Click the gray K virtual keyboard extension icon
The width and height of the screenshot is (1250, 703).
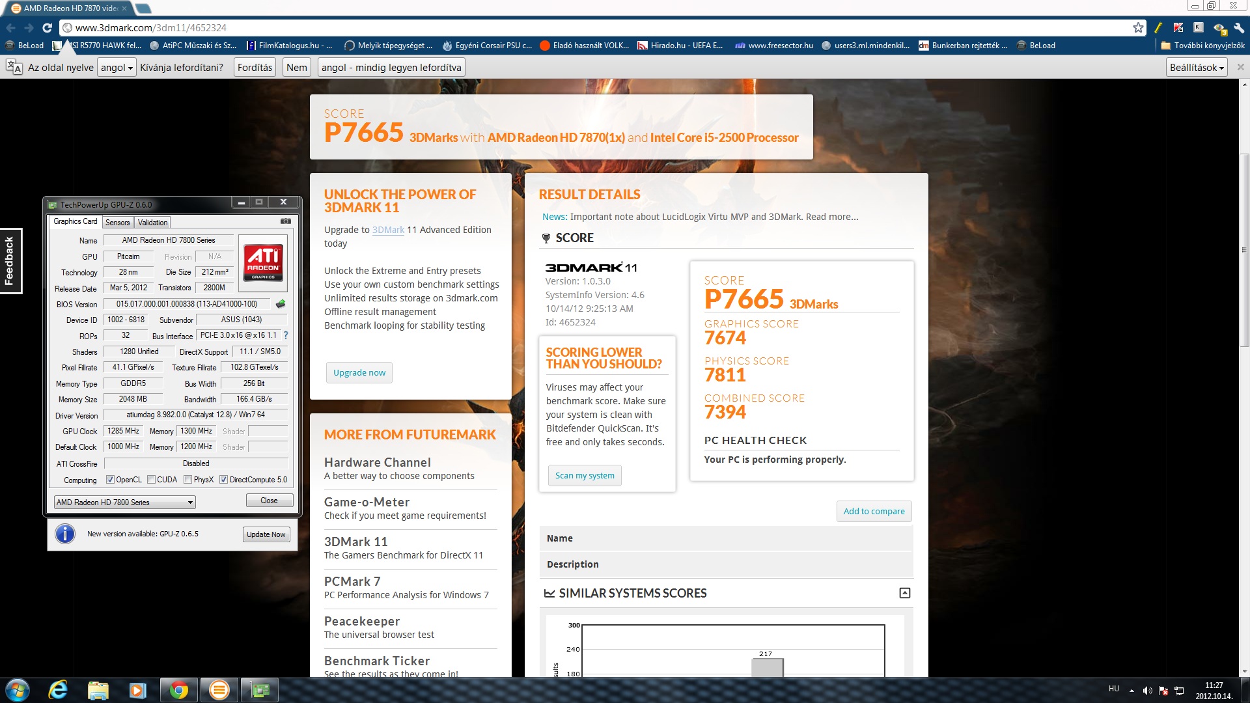1199,27
